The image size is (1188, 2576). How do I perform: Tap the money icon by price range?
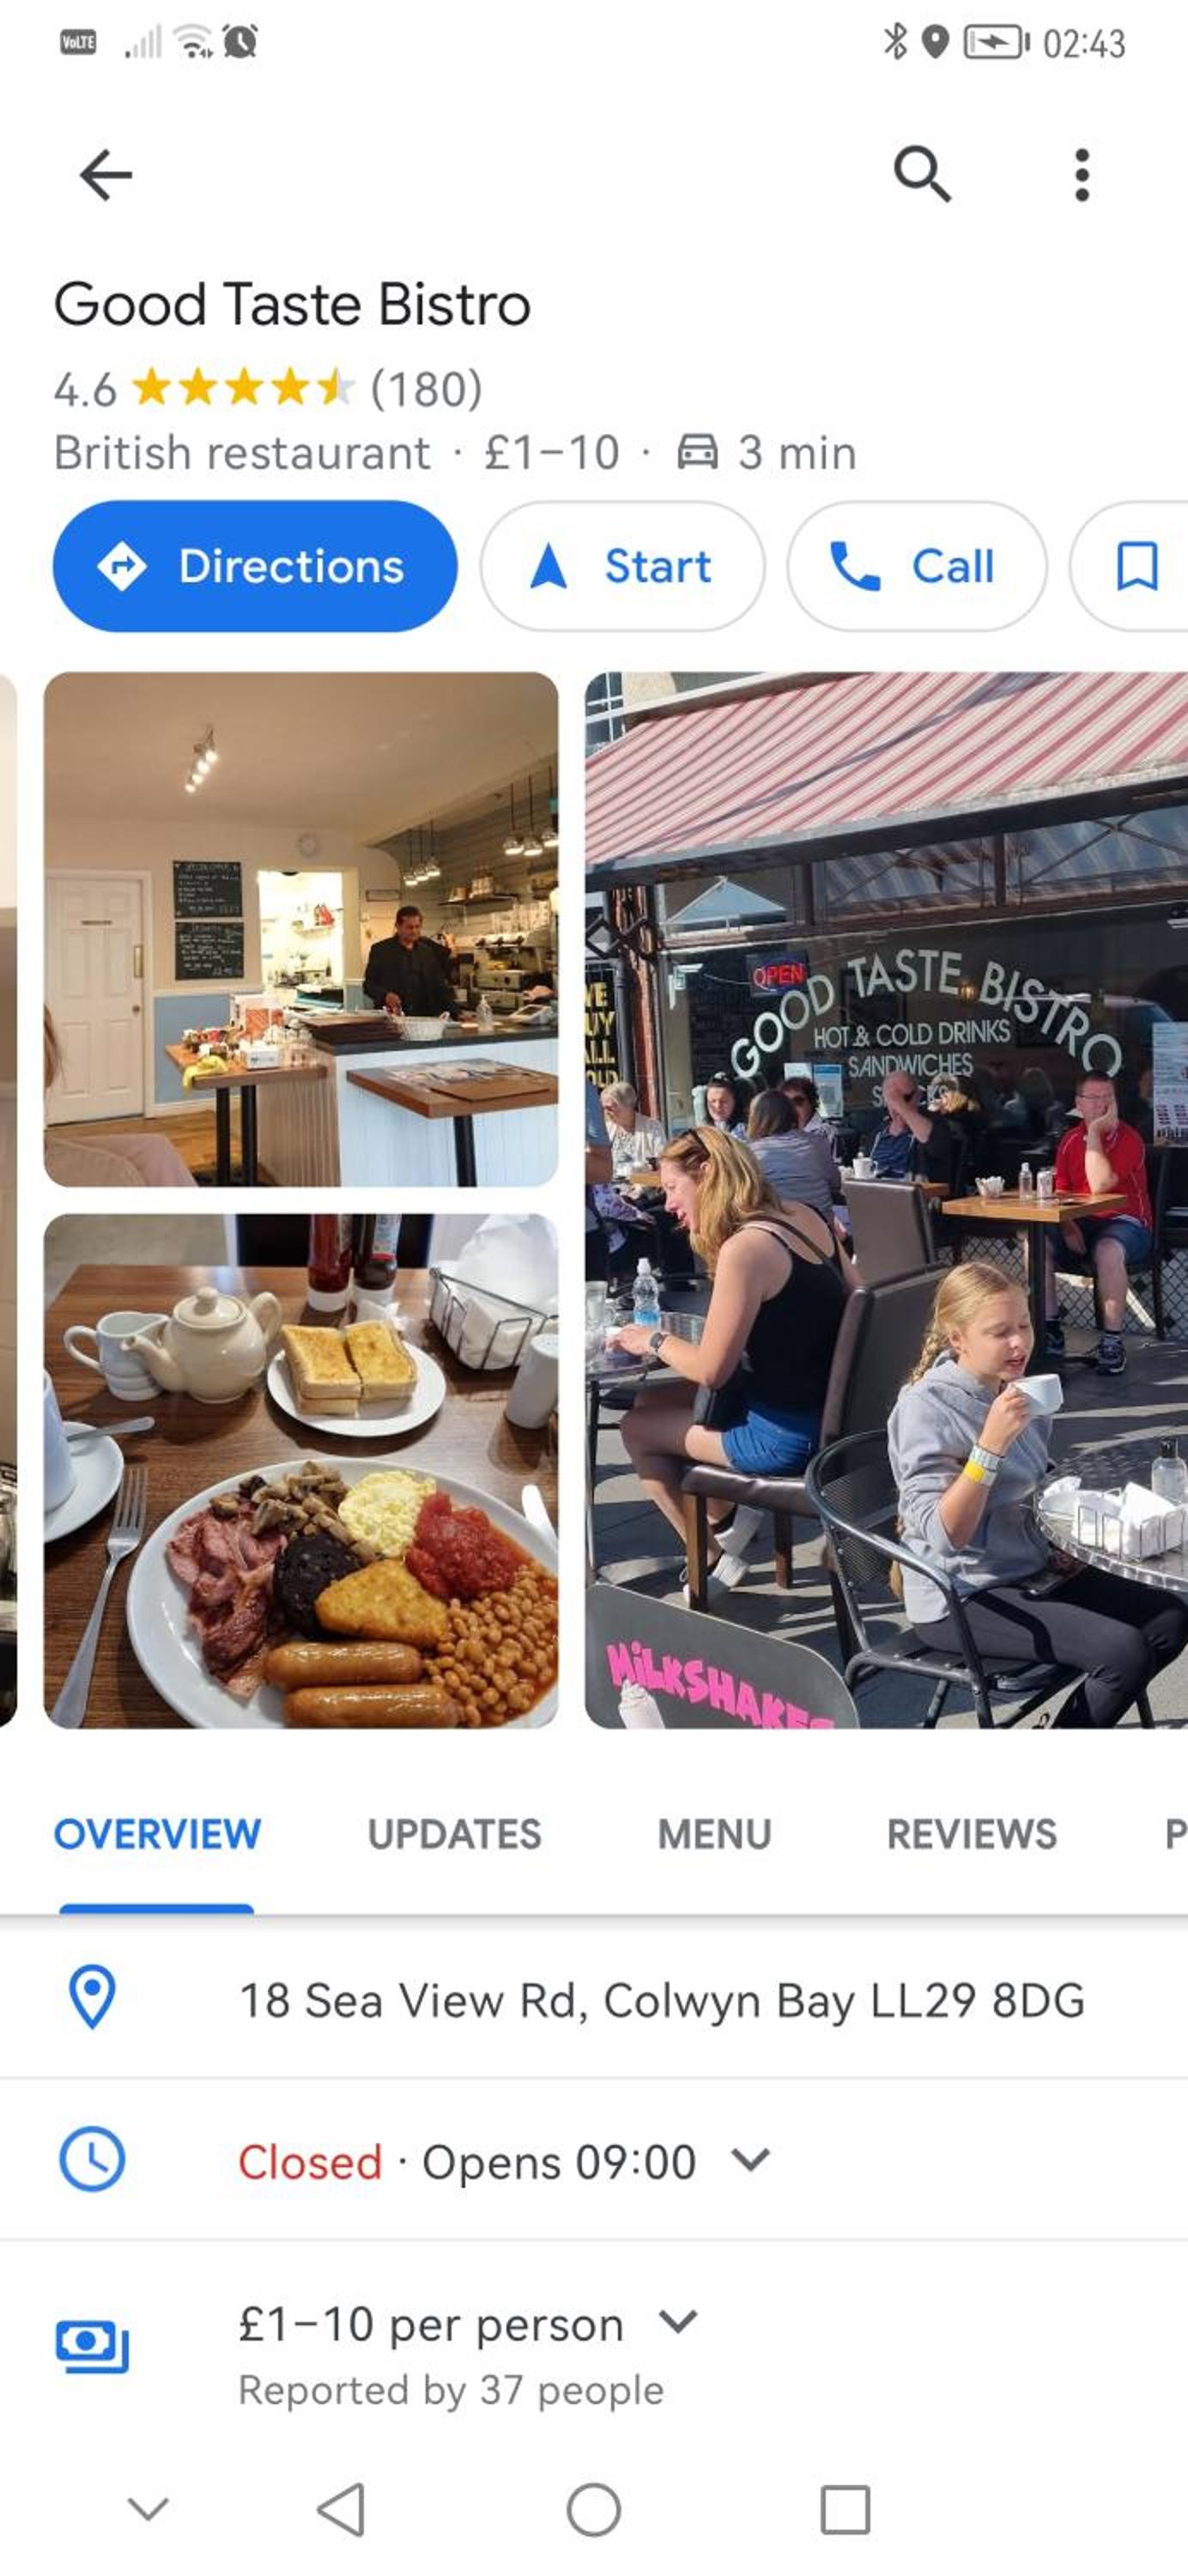(92, 2345)
